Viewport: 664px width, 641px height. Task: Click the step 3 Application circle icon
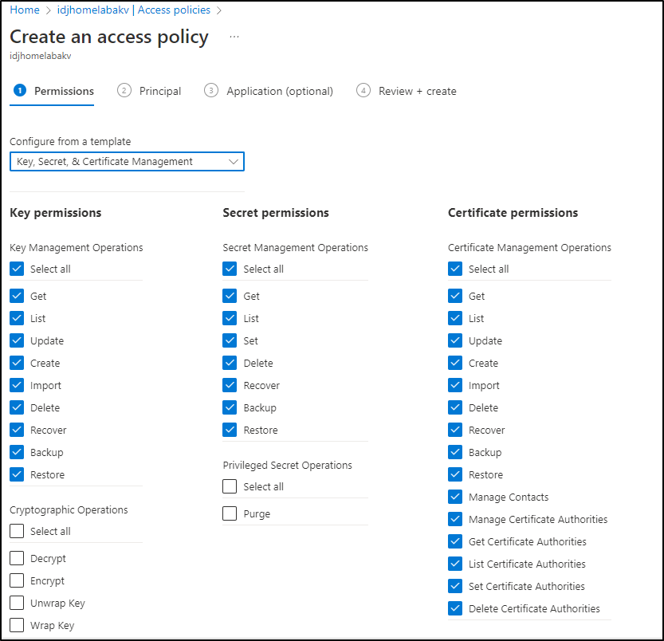coord(211,91)
